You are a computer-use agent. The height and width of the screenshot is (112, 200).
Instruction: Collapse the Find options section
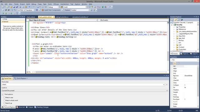(x=3, y=95)
